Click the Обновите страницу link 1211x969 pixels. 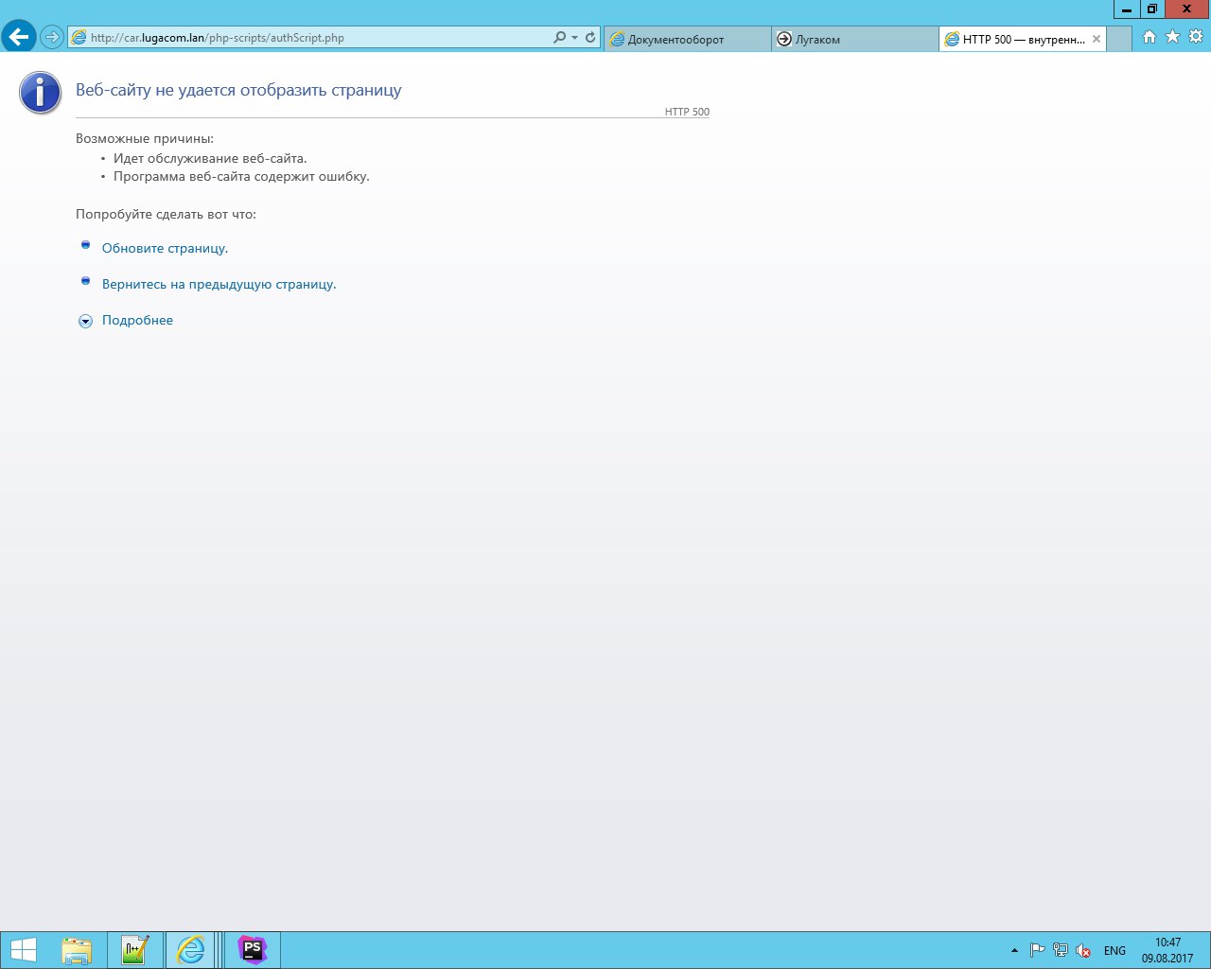pyautogui.click(x=165, y=248)
